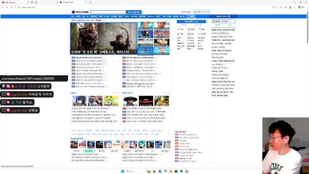The width and height of the screenshot is (309, 174).
Task: Open the Copilot icon in browser toolbar
Action: (x=299, y=7)
